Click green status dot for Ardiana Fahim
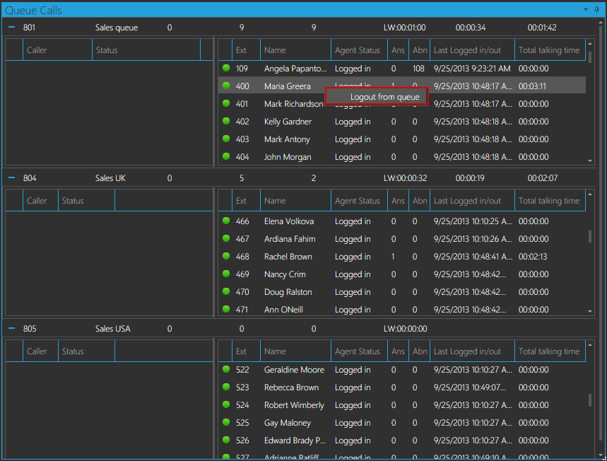 tap(226, 239)
